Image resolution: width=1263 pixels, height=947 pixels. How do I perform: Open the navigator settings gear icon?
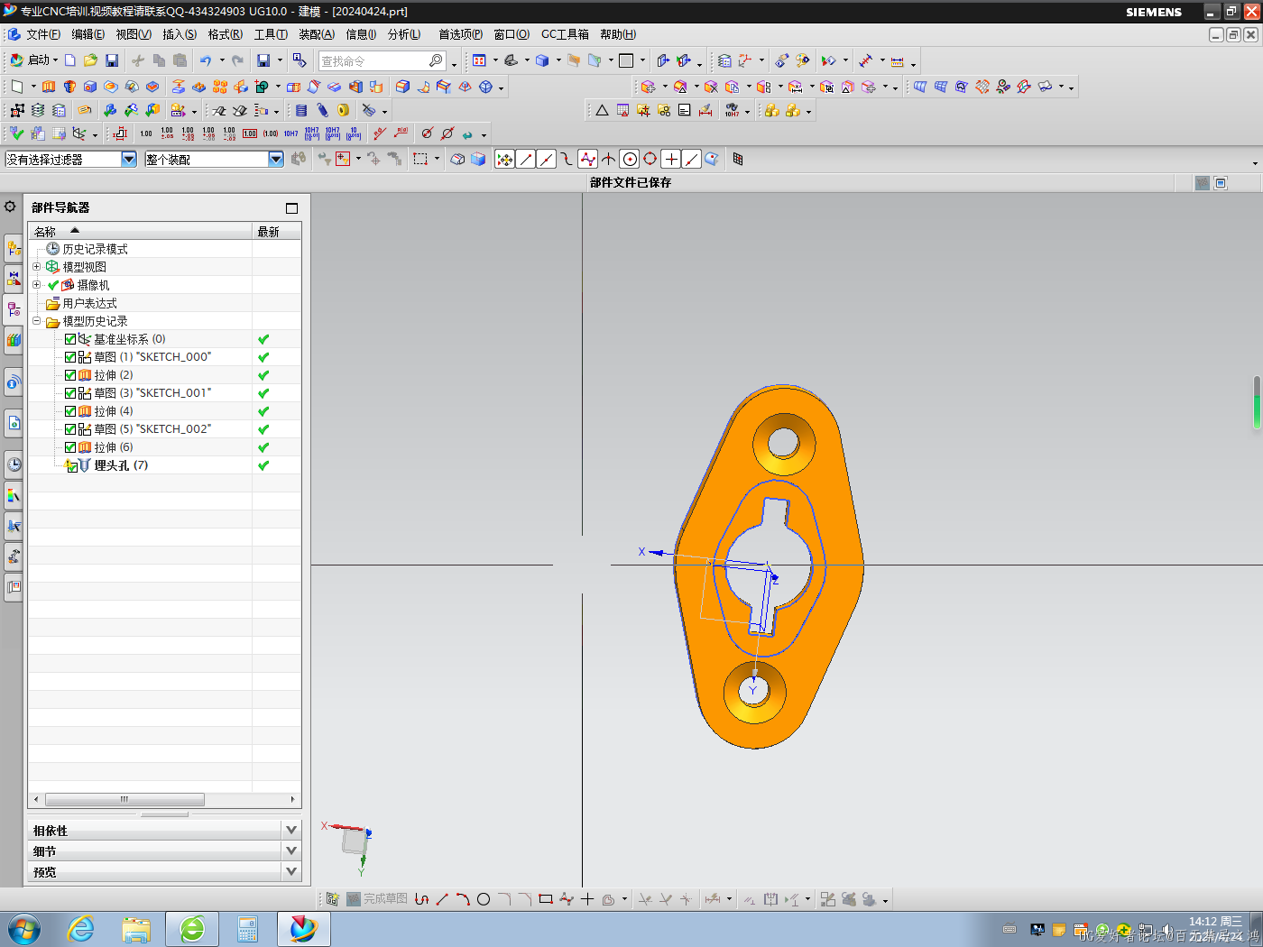coord(10,207)
